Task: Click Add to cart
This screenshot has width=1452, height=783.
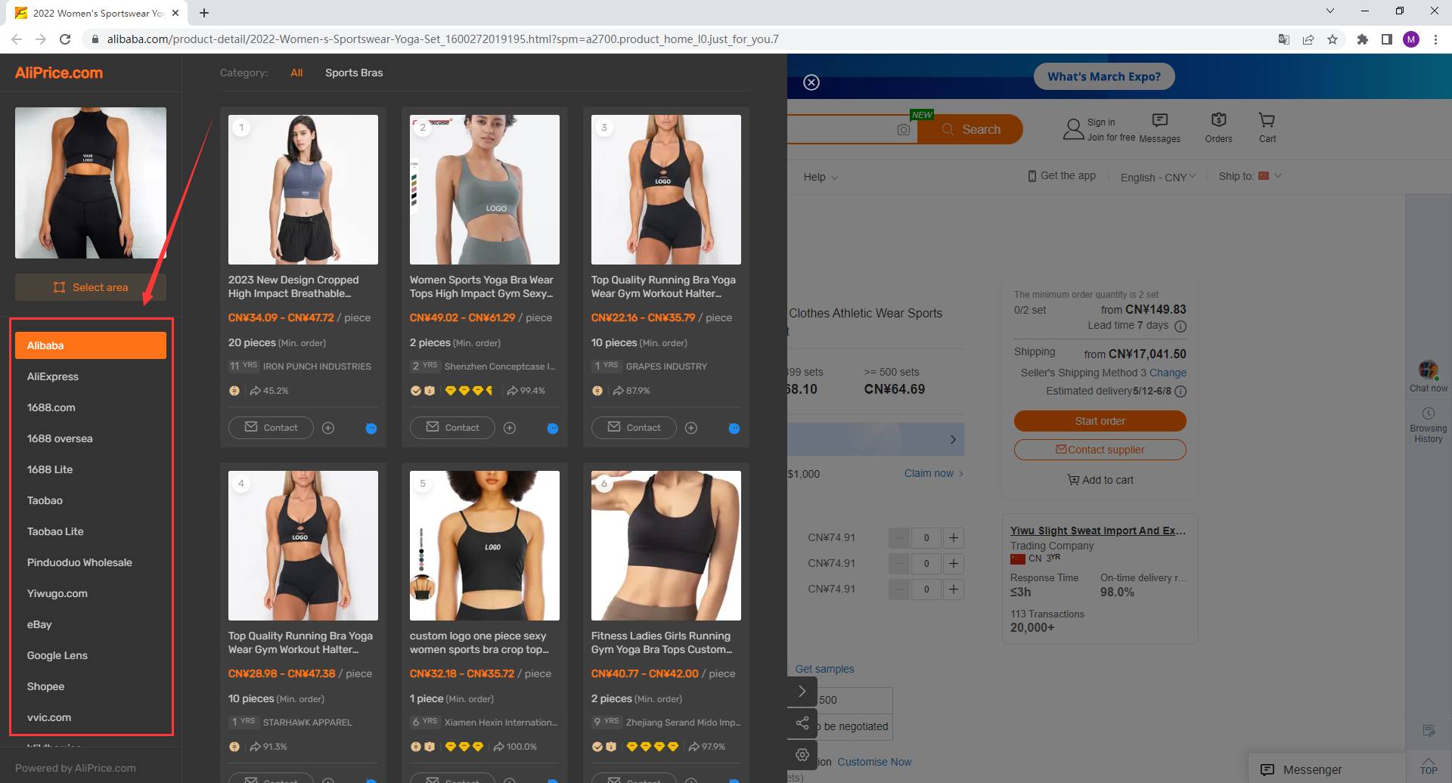Action: (1100, 480)
